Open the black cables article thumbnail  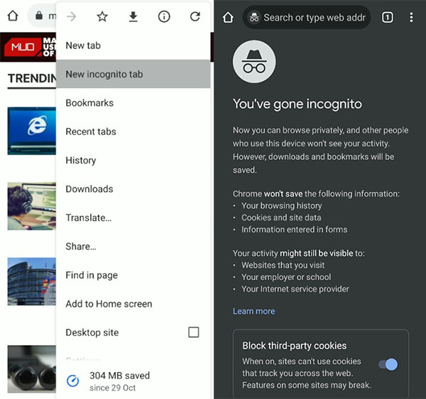coord(32,369)
